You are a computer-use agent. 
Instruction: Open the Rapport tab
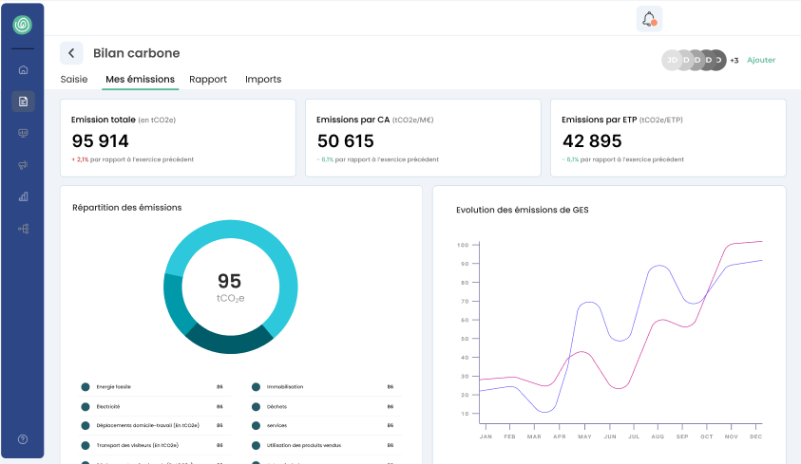coord(208,80)
